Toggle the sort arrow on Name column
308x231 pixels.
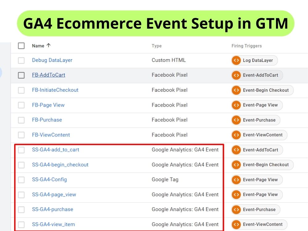[49, 45]
